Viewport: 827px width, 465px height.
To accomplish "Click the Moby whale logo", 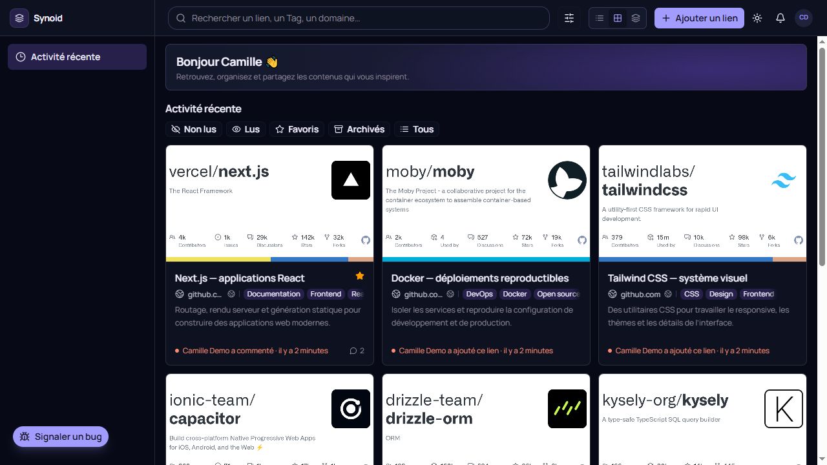I will tap(567, 180).
